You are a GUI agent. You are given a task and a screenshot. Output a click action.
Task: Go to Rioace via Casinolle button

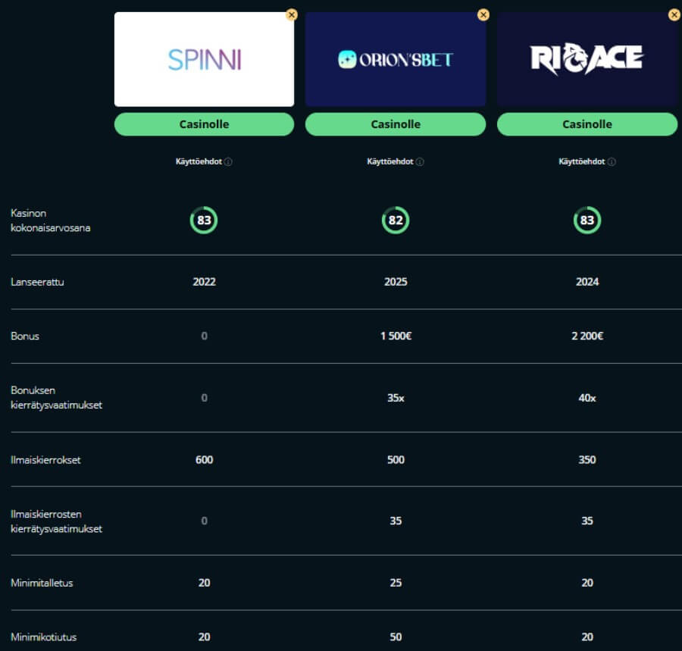point(587,124)
